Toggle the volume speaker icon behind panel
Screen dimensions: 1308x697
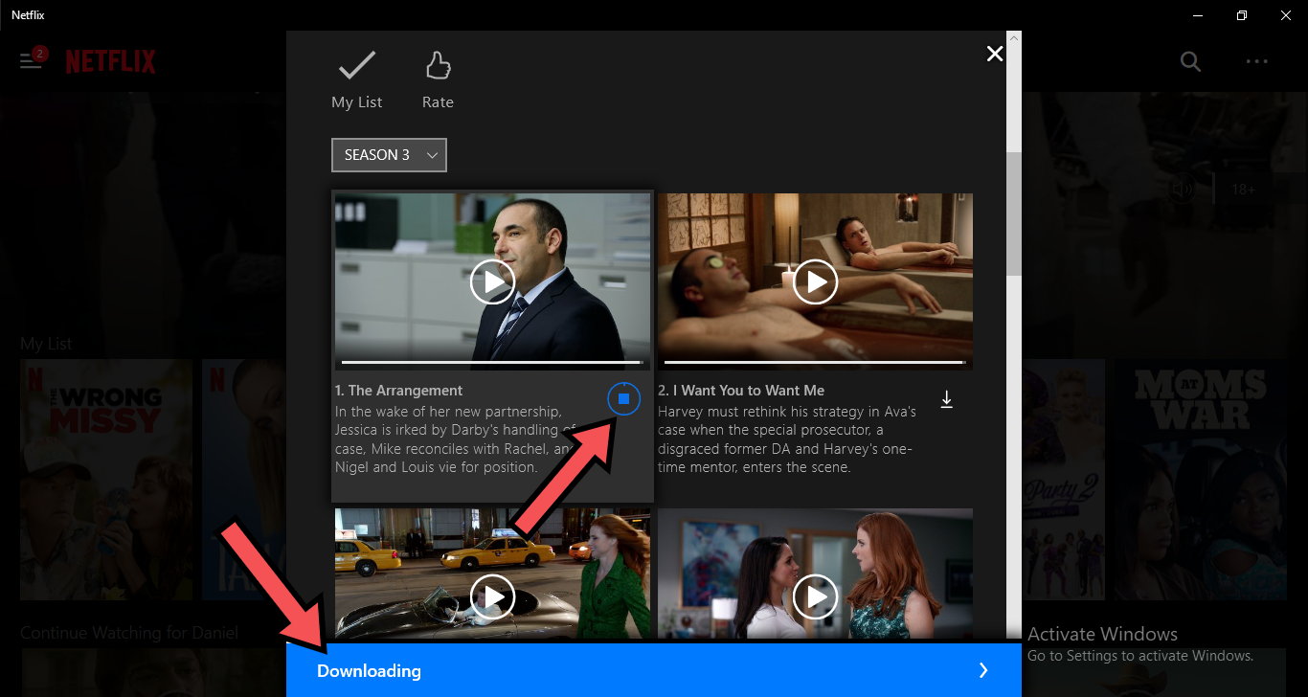[x=1183, y=190]
